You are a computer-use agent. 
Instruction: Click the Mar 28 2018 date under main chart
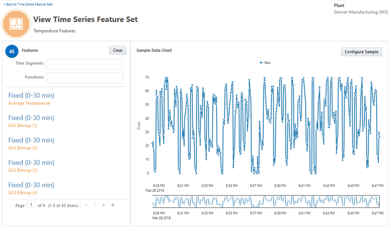pos(155,191)
